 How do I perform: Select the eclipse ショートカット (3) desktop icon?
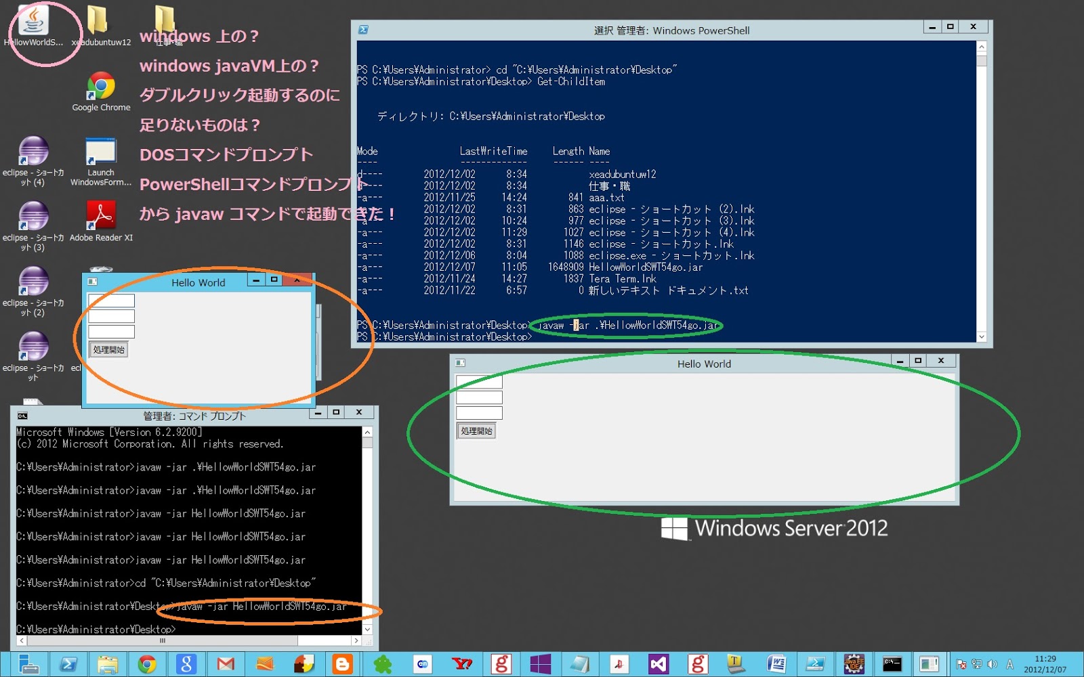click(x=33, y=226)
